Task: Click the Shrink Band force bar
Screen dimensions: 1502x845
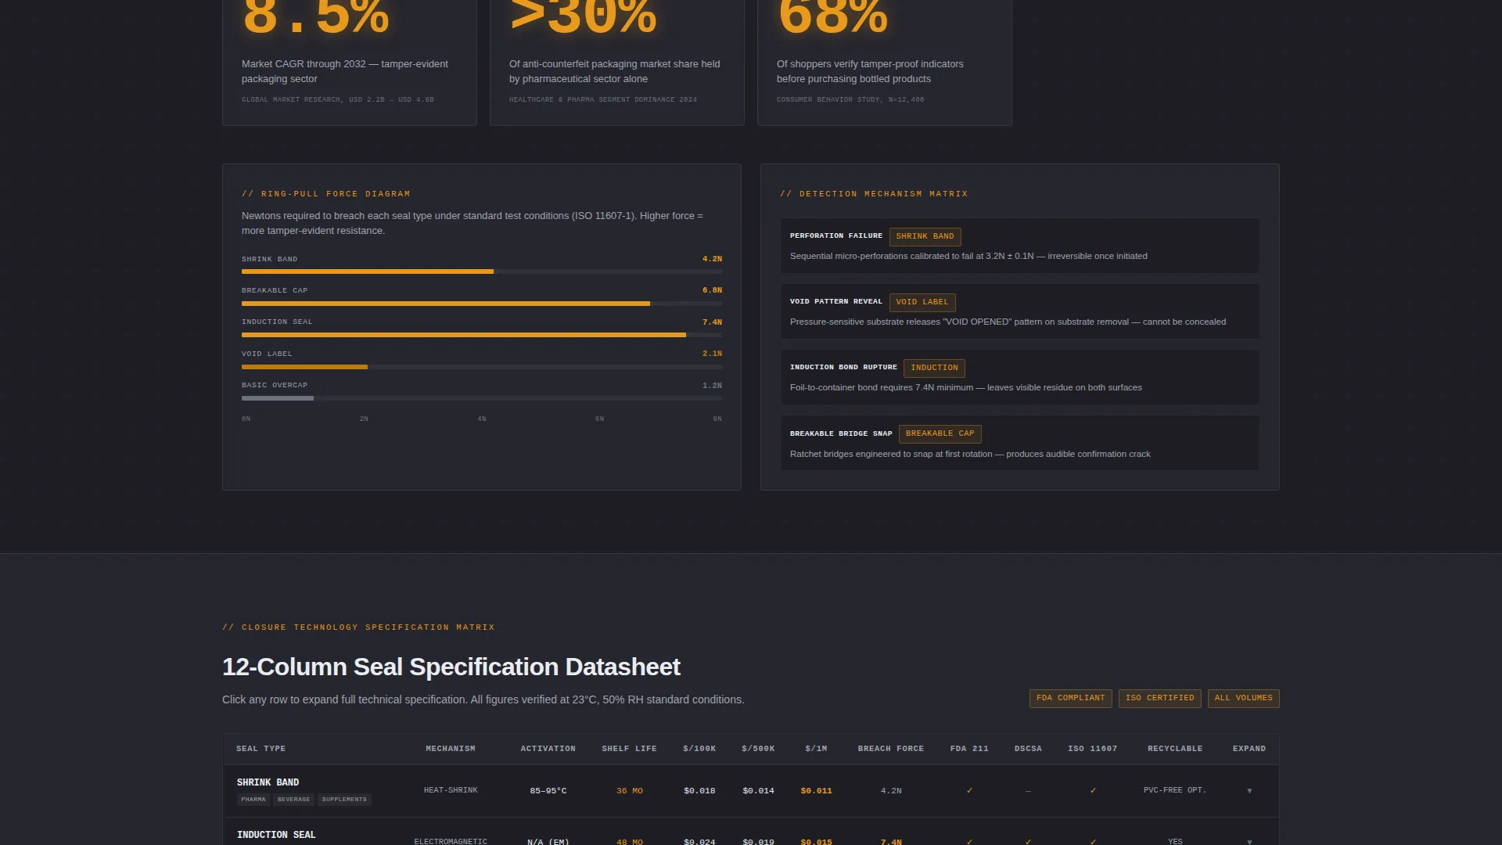Action: [x=482, y=271]
